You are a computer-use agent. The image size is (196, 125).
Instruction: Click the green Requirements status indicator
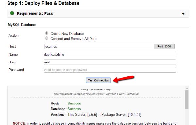tap(12, 13)
